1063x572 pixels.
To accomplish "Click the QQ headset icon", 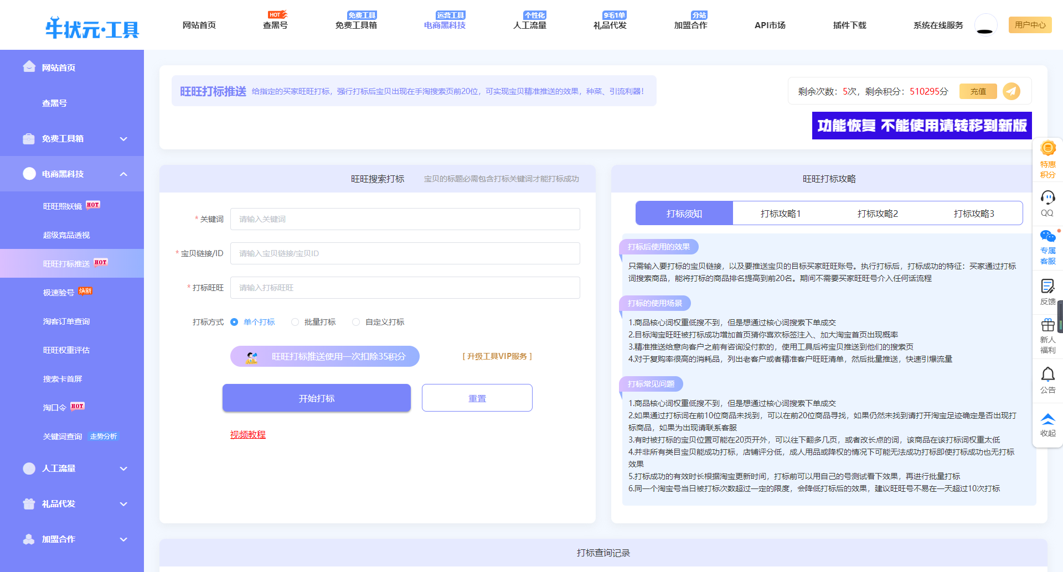I will pos(1047,197).
